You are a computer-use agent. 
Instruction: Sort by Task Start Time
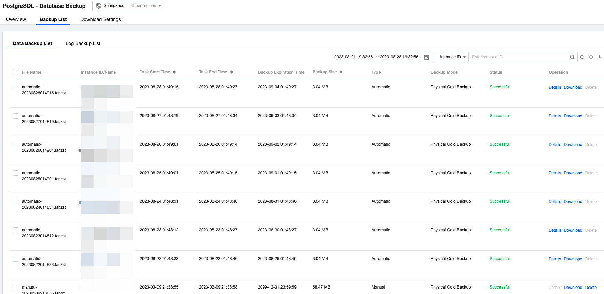[x=174, y=72]
